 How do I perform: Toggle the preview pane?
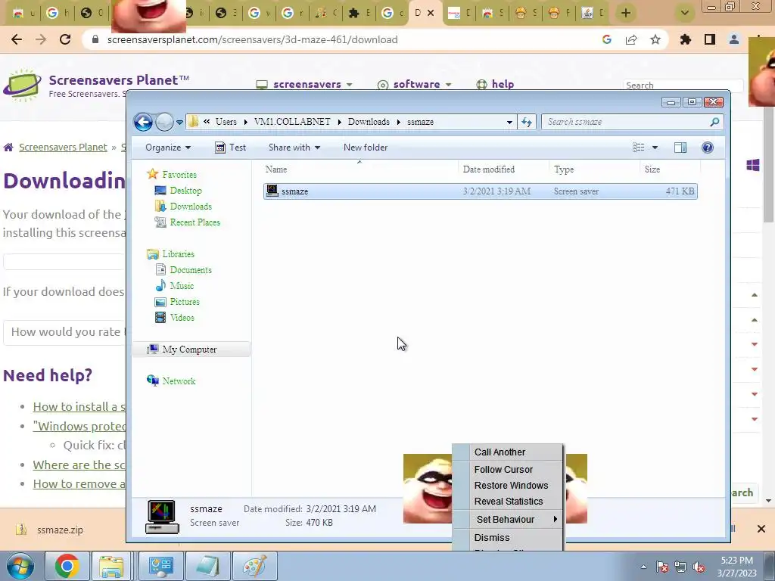(680, 148)
